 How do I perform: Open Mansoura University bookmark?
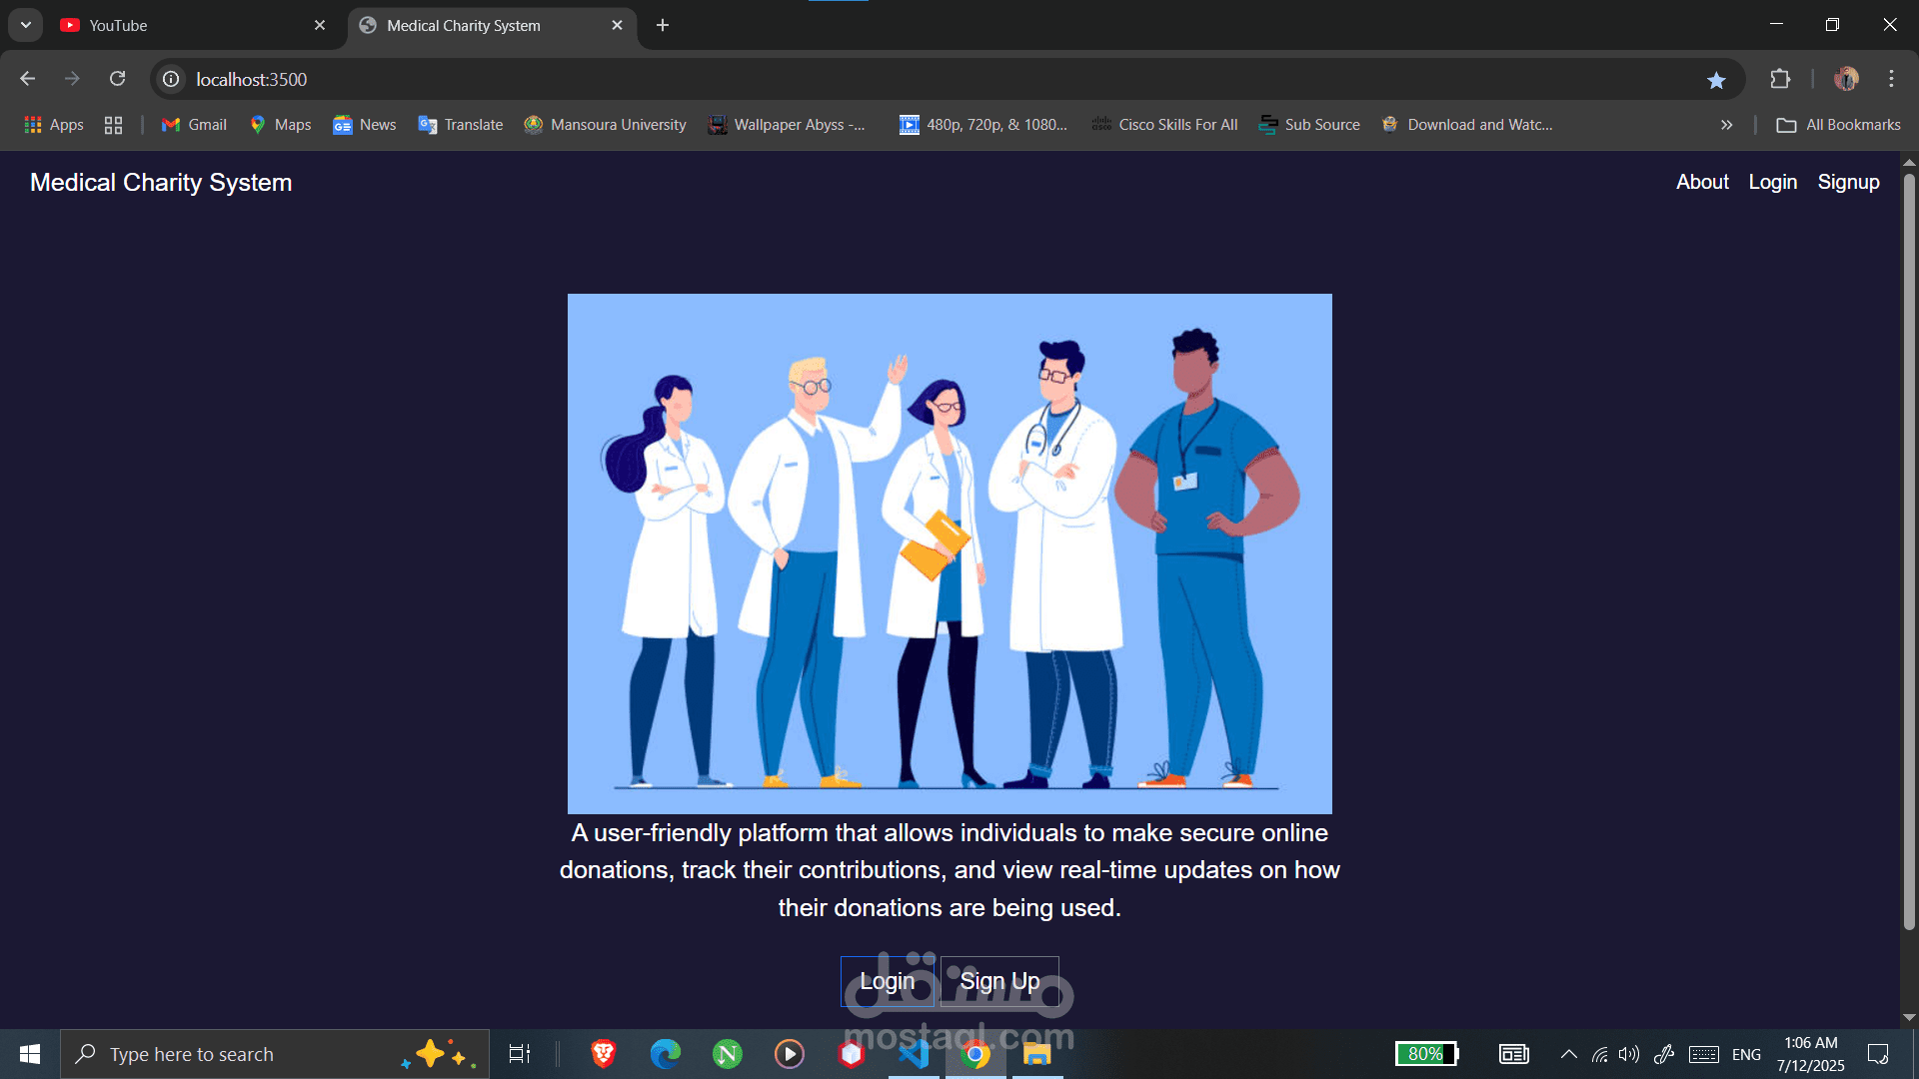tap(606, 125)
